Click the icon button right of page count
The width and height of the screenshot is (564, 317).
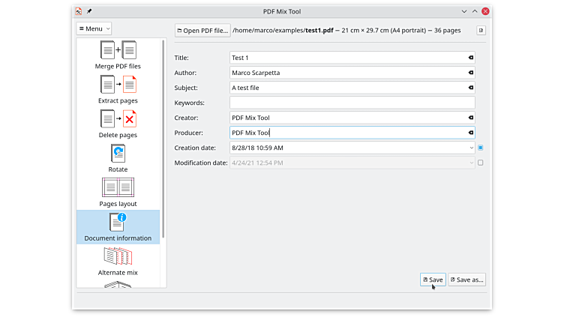[481, 30]
